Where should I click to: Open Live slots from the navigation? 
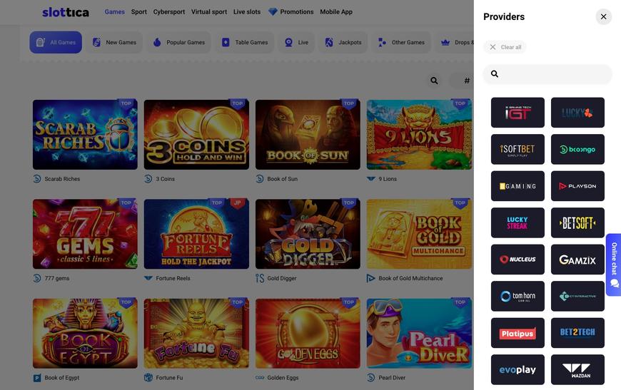click(247, 12)
